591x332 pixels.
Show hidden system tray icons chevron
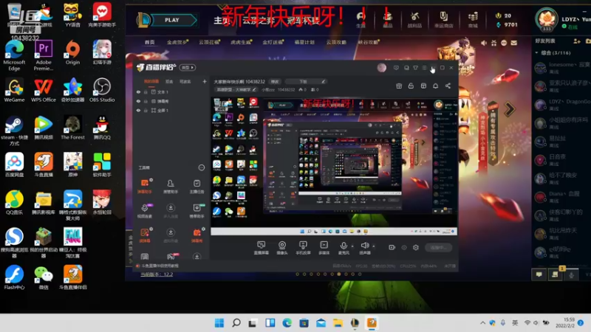(482, 322)
